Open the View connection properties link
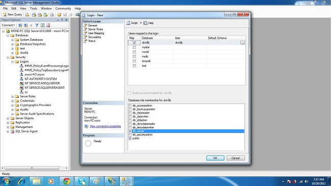Image resolution: width=331 pixels, height=186 pixels. point(105,126)
